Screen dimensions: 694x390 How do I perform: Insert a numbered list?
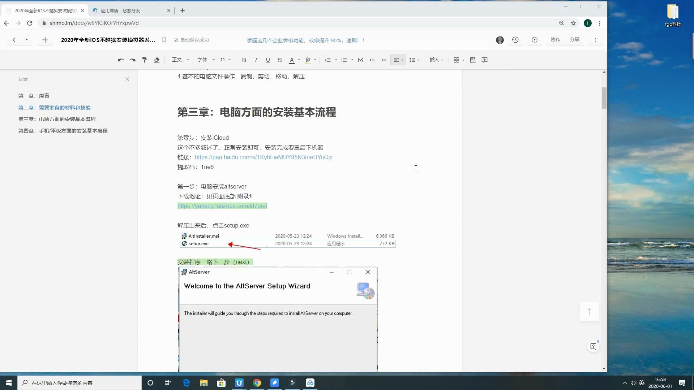point(328,60)
